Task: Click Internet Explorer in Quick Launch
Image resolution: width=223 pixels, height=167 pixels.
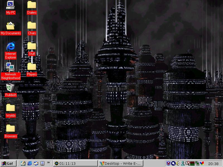Action: (x=30, y=163)
